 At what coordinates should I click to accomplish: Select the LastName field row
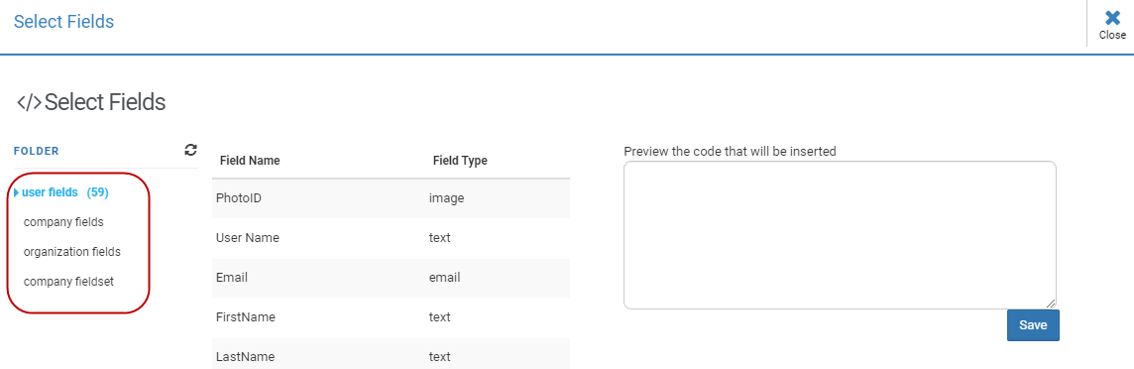391,354
